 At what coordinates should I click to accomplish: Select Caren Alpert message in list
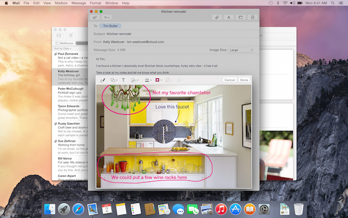(x=70, y=177)
